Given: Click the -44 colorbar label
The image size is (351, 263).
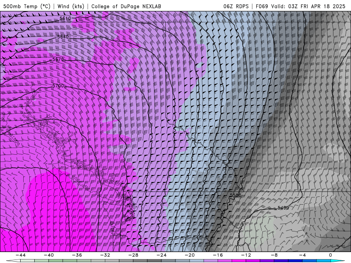Looking at the screenshot, I should (21, 255).
